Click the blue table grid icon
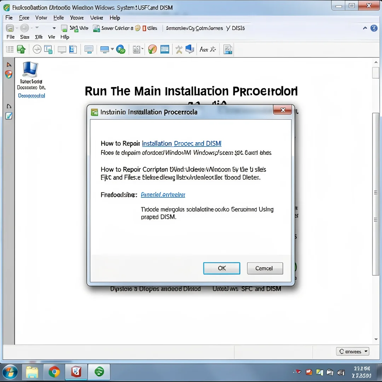The image size is (382, 382). [165, 50]
